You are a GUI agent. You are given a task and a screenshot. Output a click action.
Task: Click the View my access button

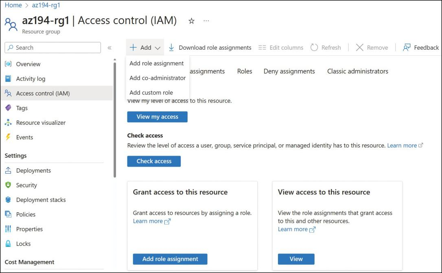(x=157, y=117)
